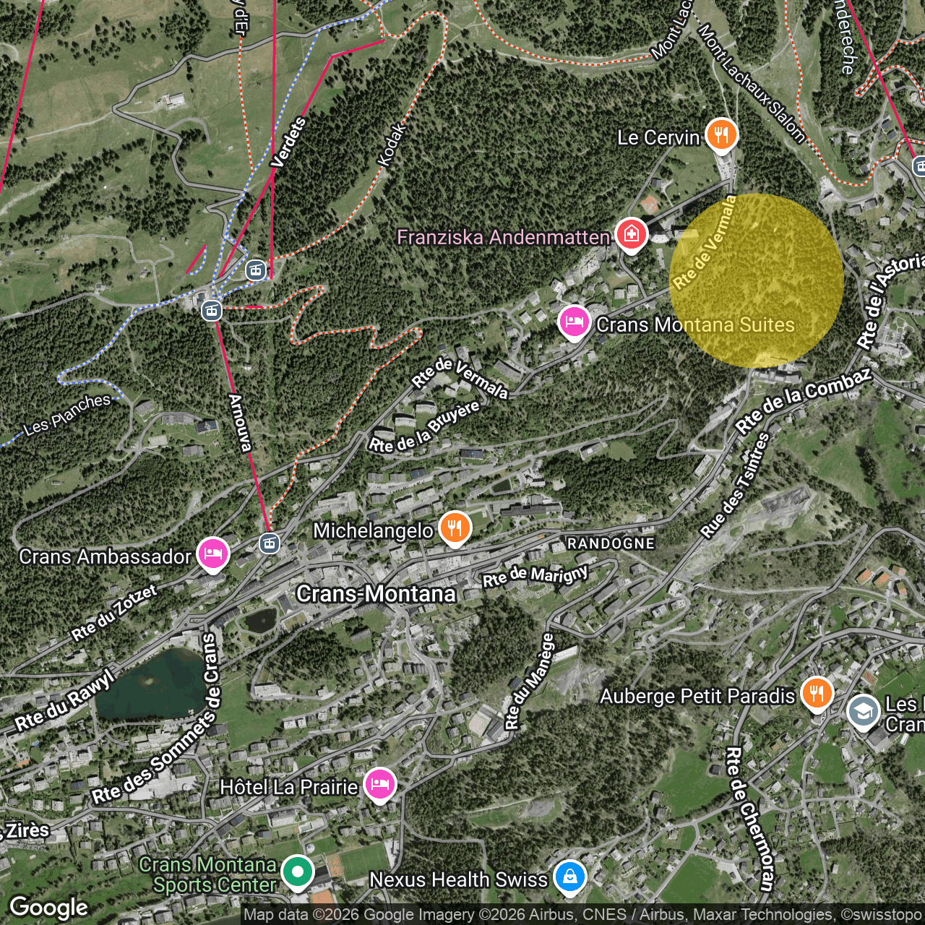Click the Rte de la Combaz label
Viewport: 925px width, 925px height.
click(x=804, y=401)
